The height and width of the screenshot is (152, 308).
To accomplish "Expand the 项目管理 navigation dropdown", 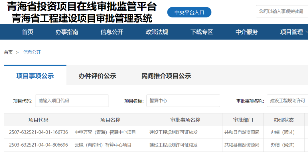I will (x=293, y=32).
